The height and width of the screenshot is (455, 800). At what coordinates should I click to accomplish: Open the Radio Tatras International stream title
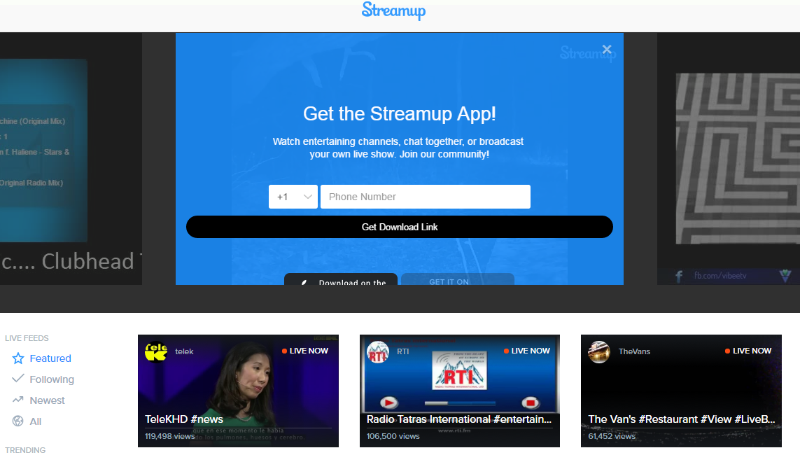pos(459,419)
